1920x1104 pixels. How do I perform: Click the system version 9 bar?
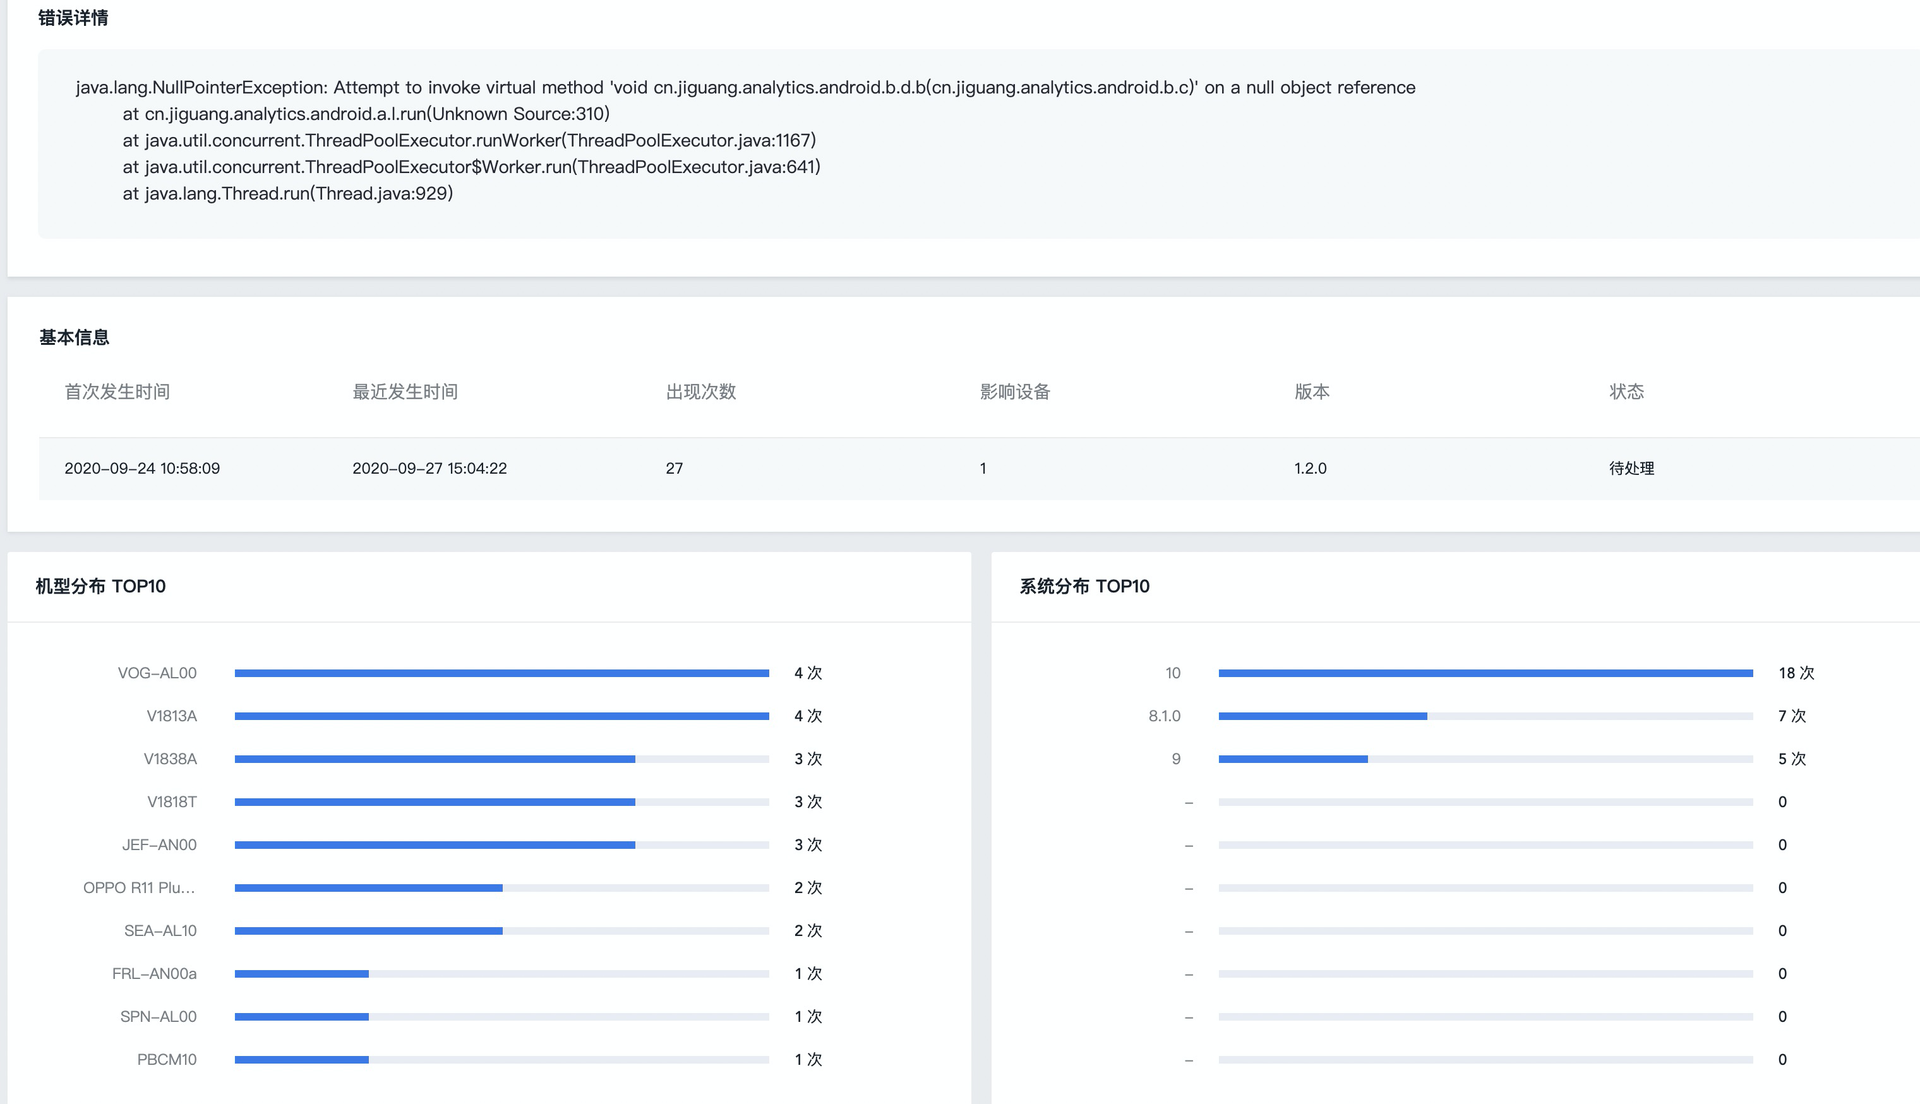click(1485, 759)
